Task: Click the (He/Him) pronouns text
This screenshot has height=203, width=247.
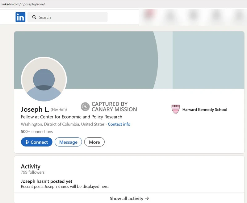Action: pyautogui.click(x=59, y=110)
